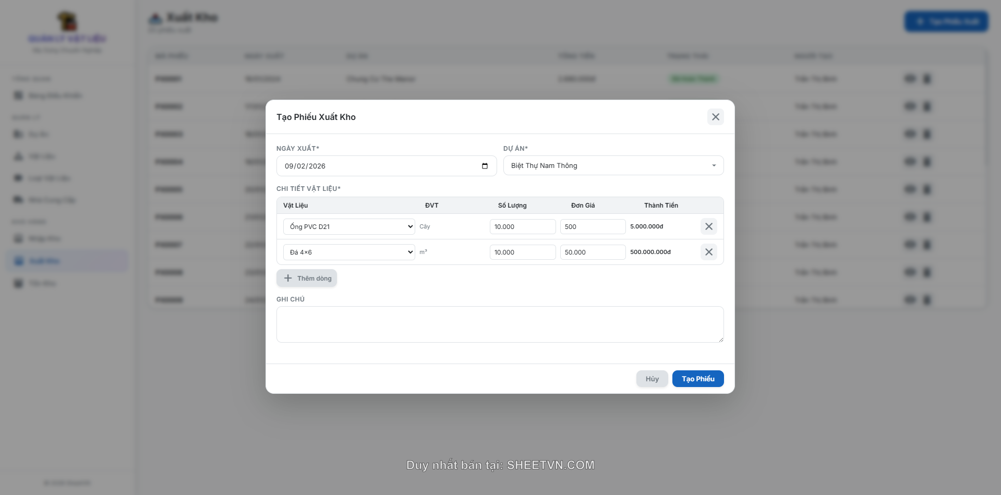This screenshot has height=495, width=1001.
Task: Remove the Đá 4×6 row with X icon
Action: coord(708,252)
